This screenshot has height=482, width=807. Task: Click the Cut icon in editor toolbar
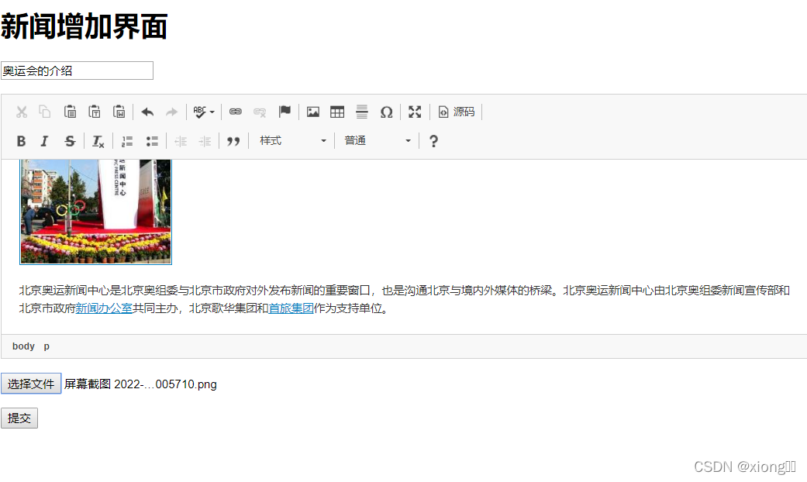pyautogui.click(x=22, y=112)
